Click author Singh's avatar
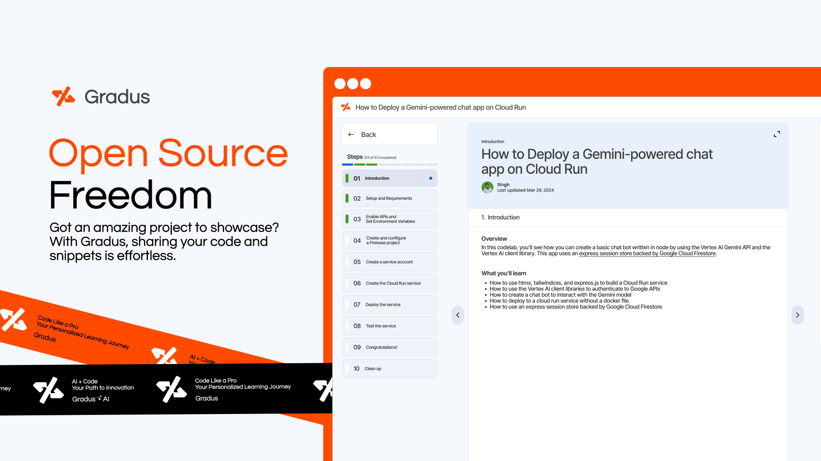Viewport: 821px width, 461px height. point(487,187)
